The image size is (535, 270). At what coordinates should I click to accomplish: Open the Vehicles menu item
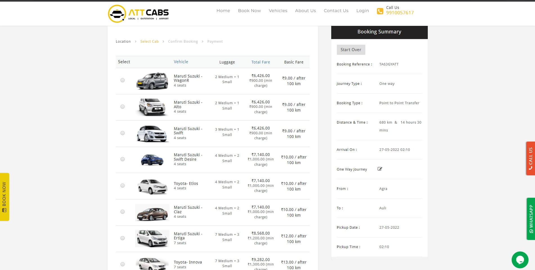[278, 11]
